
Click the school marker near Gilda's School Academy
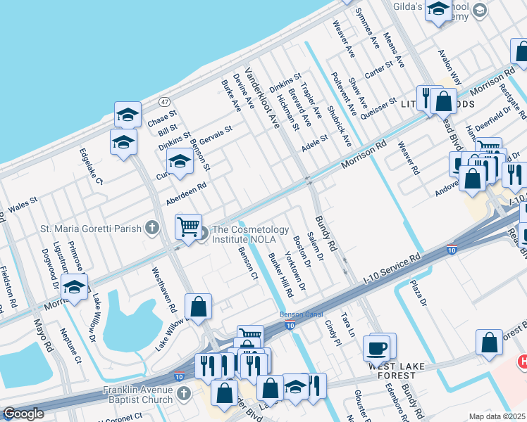pos(438,9)
